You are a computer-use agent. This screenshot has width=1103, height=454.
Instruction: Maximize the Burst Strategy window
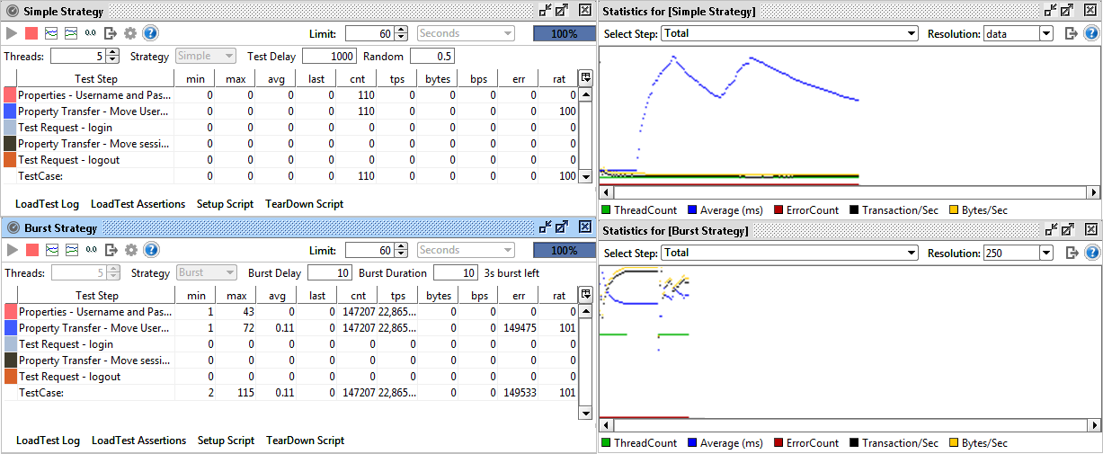(562, 227)
